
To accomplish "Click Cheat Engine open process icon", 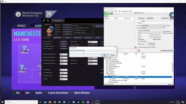I will click(105, 14).
